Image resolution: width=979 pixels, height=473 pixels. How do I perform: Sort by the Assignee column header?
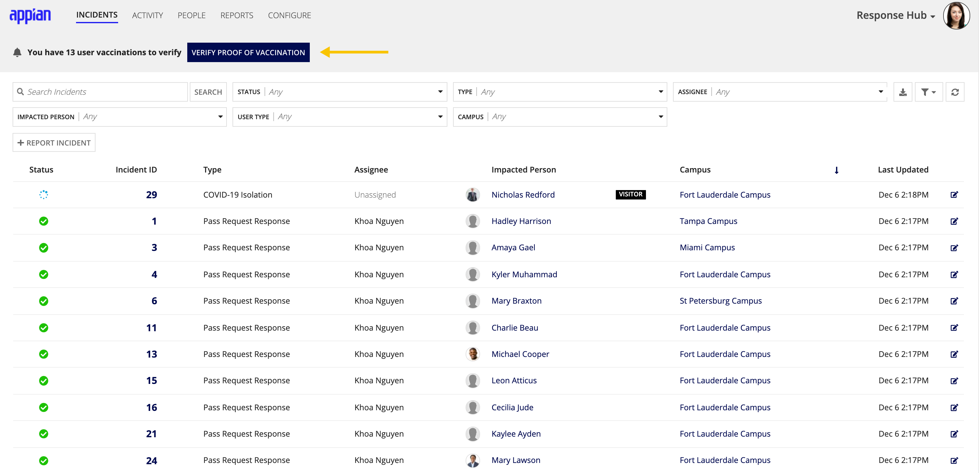(371, 170)
